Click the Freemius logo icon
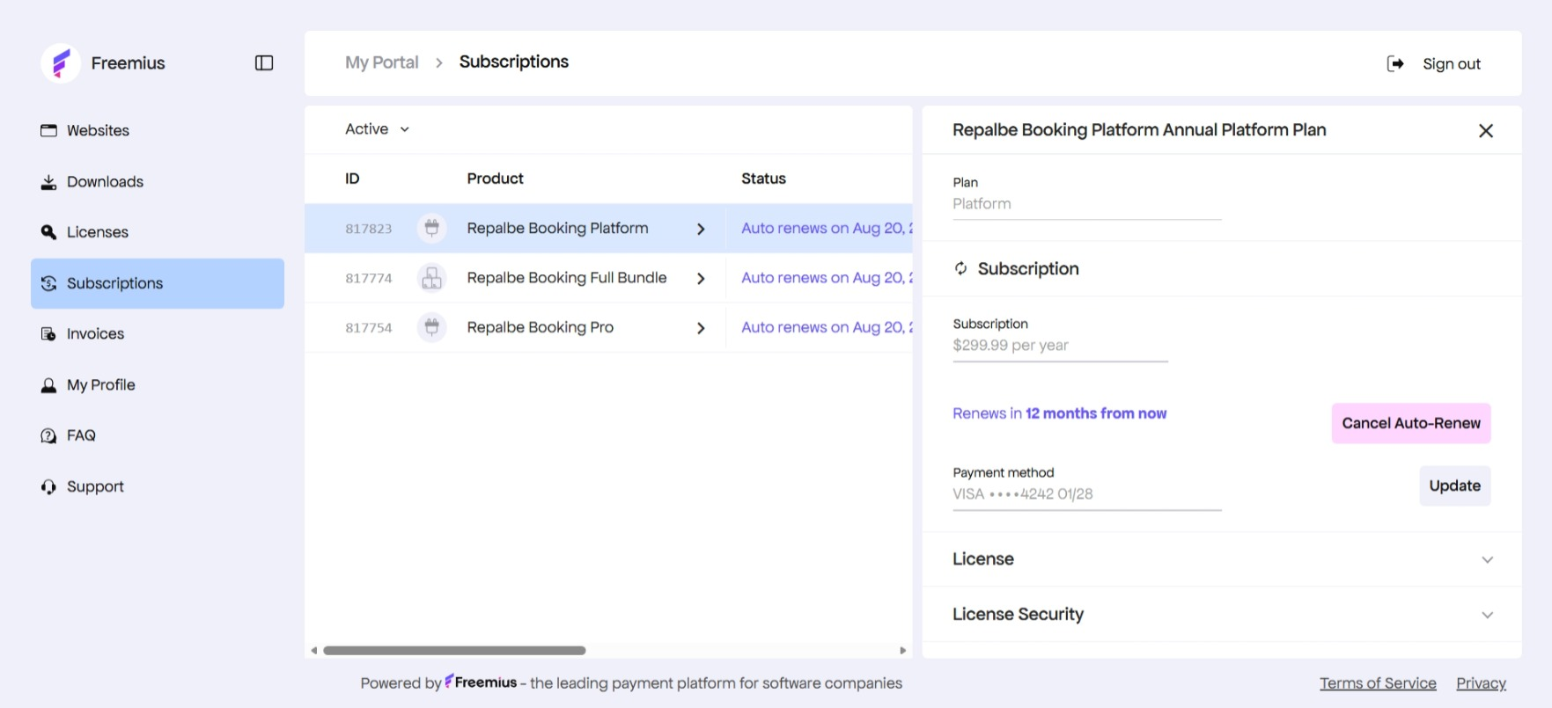This screenshot has height=708, width=1552. 61,63
